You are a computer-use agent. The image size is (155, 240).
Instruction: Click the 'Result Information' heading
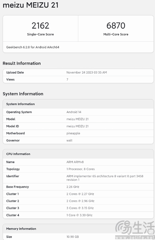coord(22,63)
